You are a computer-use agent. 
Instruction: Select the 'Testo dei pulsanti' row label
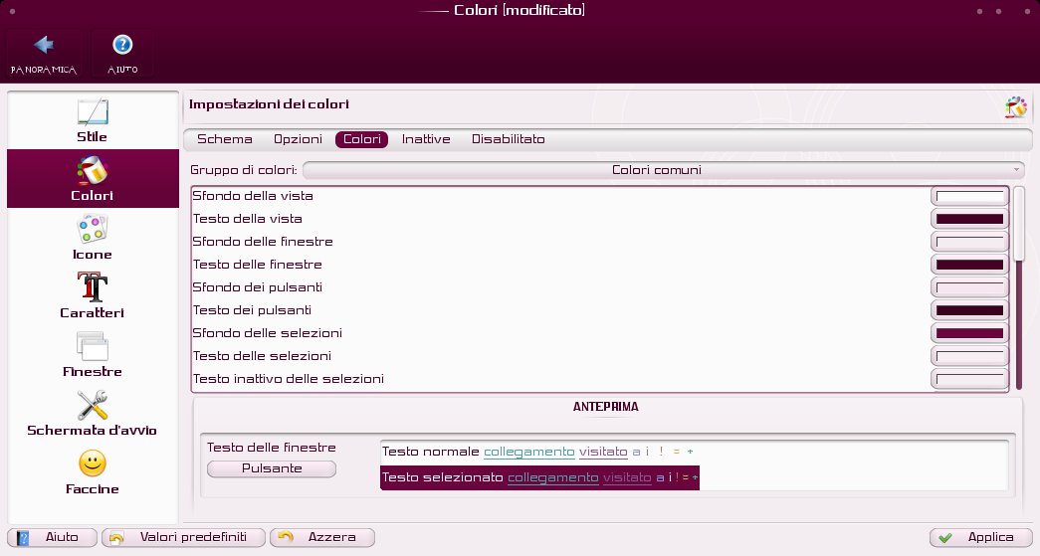click(252, 310)
